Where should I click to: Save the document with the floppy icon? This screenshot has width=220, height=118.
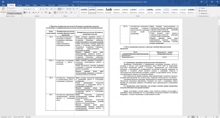pos(3,2)
